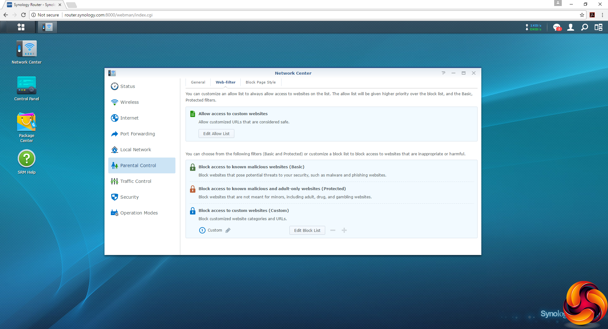Open notifications chat bubble icon
The image size is (608, 329).
click(557, 28)
